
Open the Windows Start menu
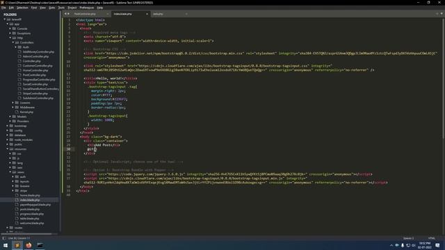(6, 245)
